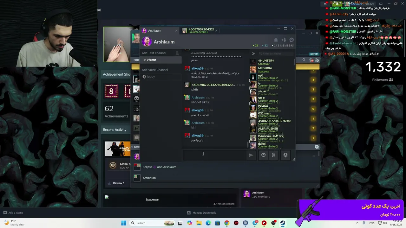
Task: Open the emoticon picker in chat
Action: click(x=263, y=155)
